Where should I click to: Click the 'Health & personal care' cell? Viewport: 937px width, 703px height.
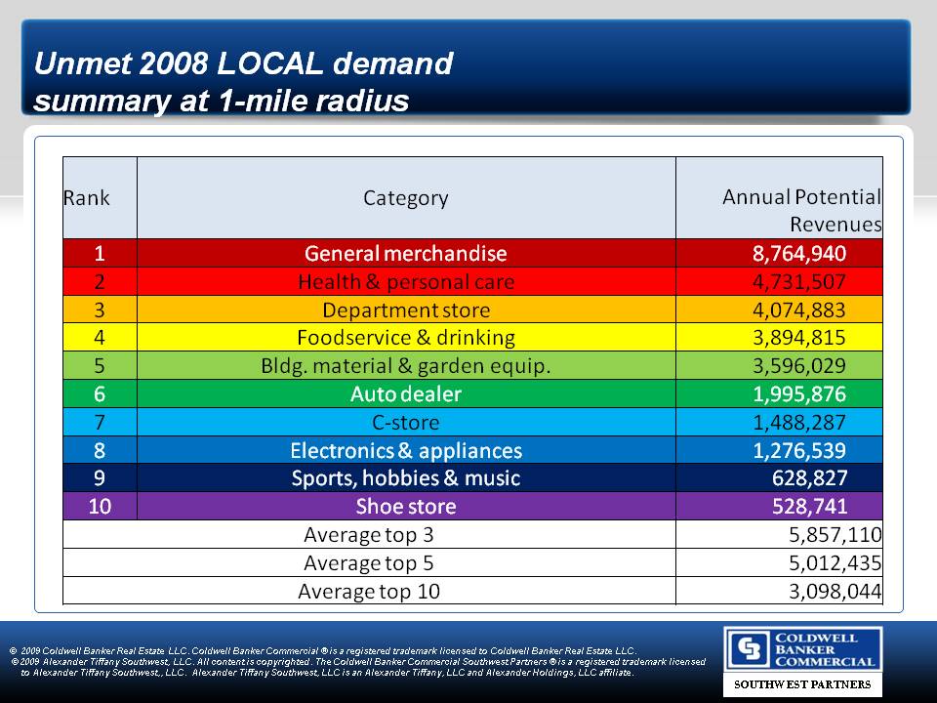(405, 282)
